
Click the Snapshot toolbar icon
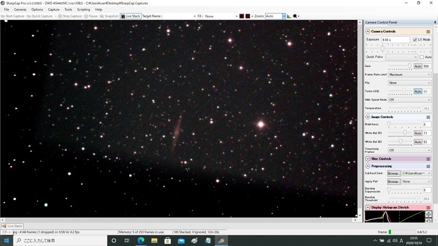coord(102,16)
